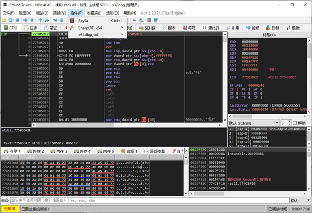Screen dimensions: 312x213
Task: Open the 符号 (Symbols) tab
Action: 188,28
